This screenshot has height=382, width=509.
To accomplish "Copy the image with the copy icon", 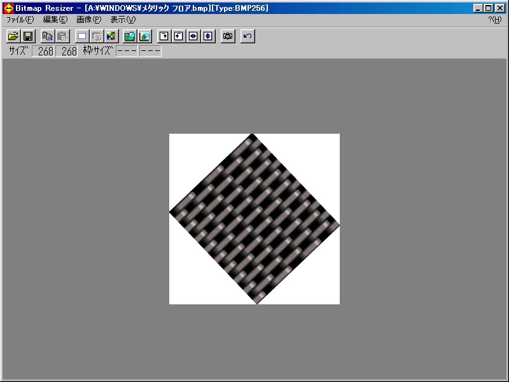I will click(x=48, y=36).
